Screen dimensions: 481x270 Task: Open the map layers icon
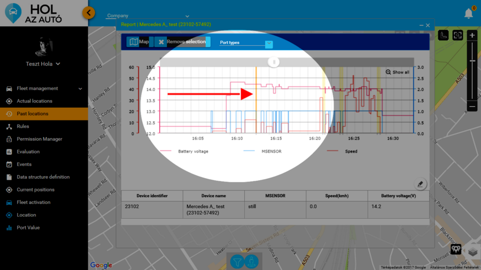pyautogui.click(x=472, y=250)
